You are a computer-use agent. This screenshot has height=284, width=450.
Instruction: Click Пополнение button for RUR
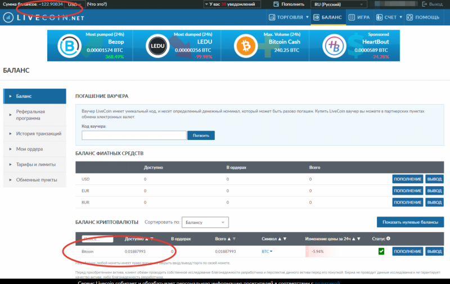407,202
